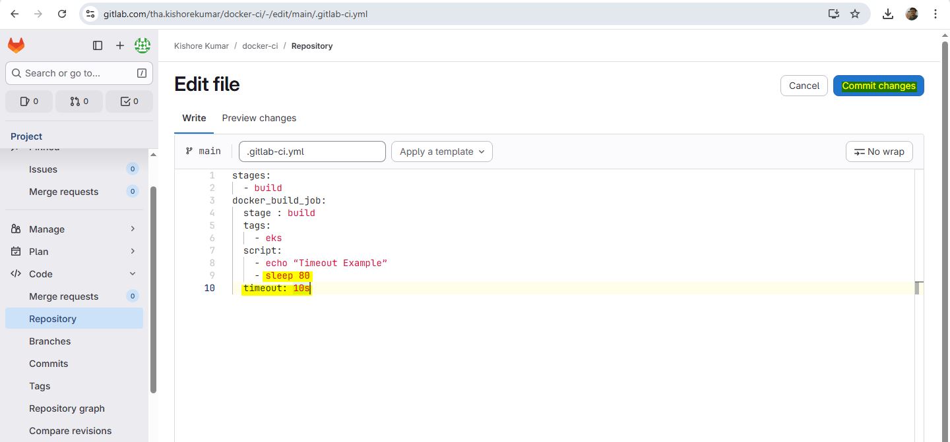Click the Commit changes button
The image size is (950, 442).
click(878, 86)
